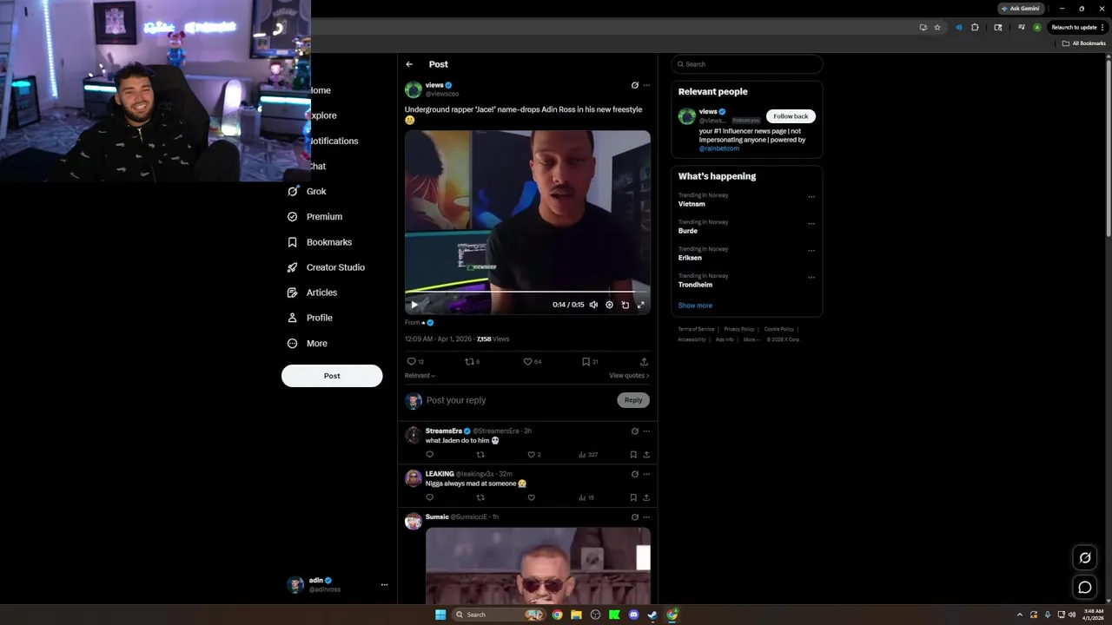This screenshot has height=625, width=1112.
Task: Open File Explorer from taskbar
Action: [x=576, y=615]
